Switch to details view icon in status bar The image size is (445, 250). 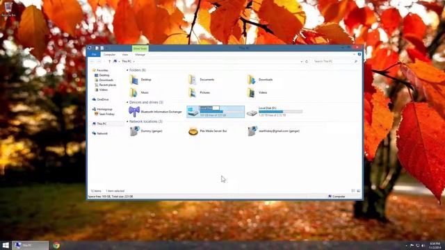pyautogui.click(x=353, y=191)
